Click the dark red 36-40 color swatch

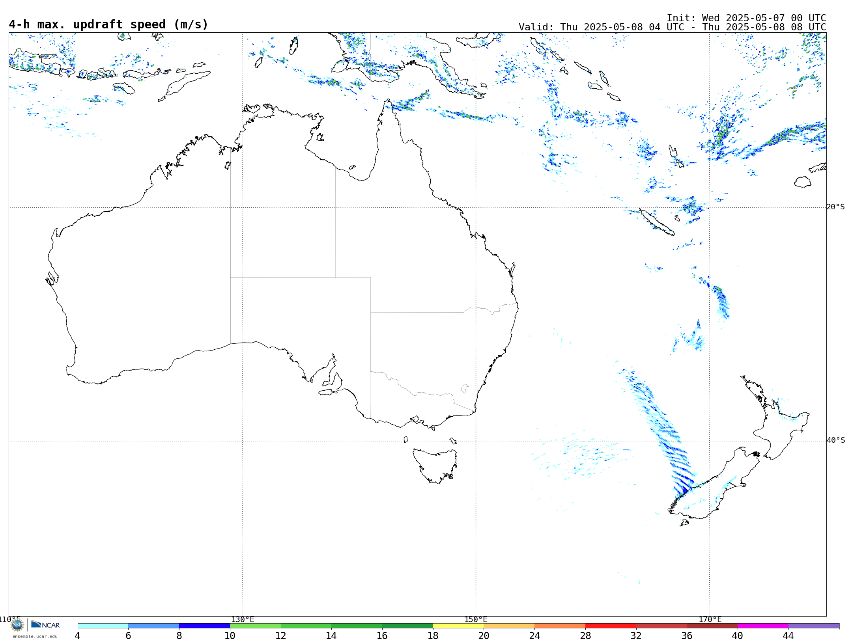712,626
